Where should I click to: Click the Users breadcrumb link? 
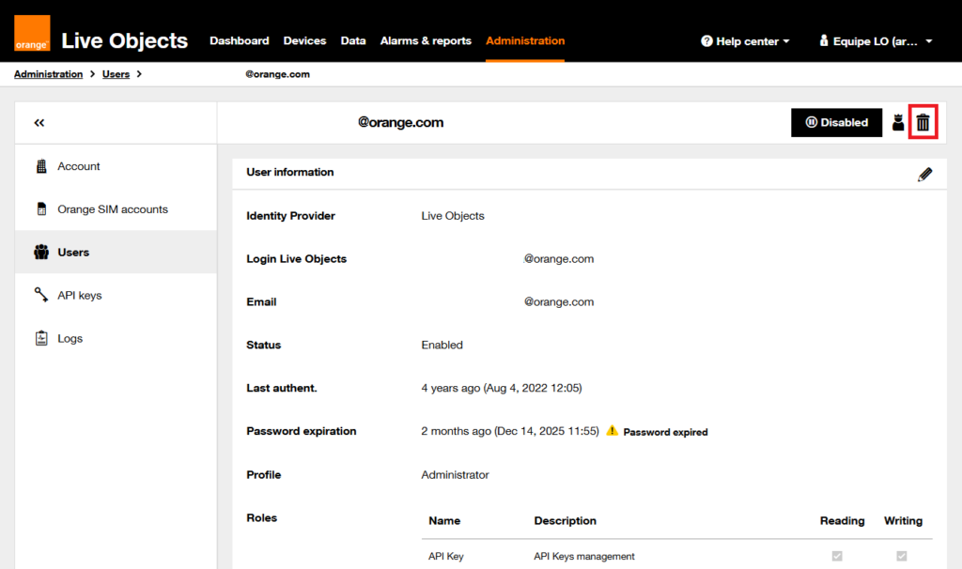coord(116,74)
